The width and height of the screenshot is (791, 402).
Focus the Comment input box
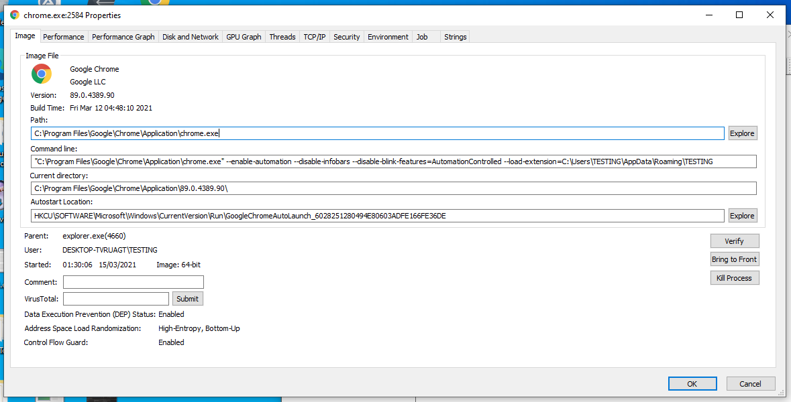click(x=134, y=282)
